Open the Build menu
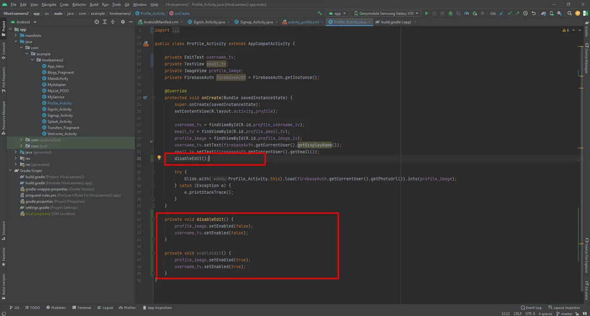Screen dimensions: 590x316 [x=94, y=4]
